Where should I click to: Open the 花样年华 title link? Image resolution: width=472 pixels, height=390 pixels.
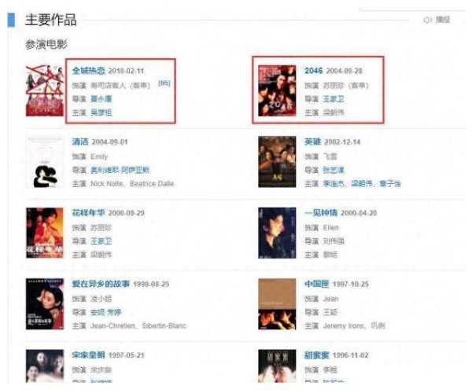[x=88, y=213]
